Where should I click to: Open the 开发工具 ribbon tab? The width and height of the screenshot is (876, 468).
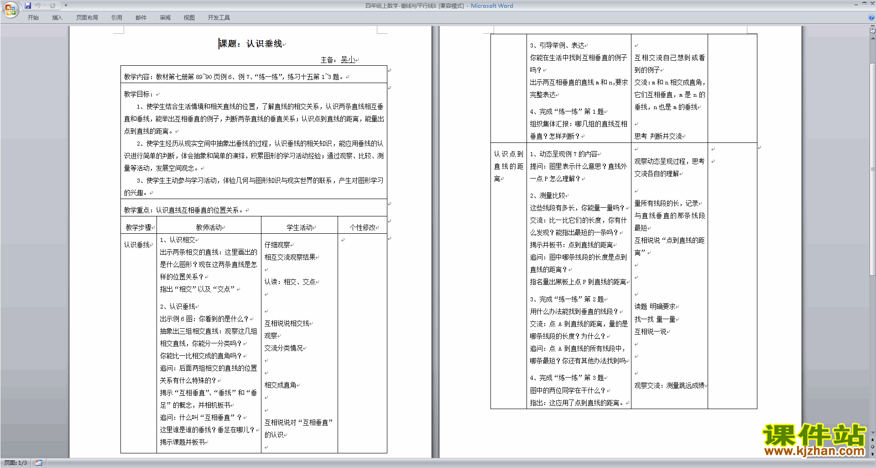click(x=219, y=17)
